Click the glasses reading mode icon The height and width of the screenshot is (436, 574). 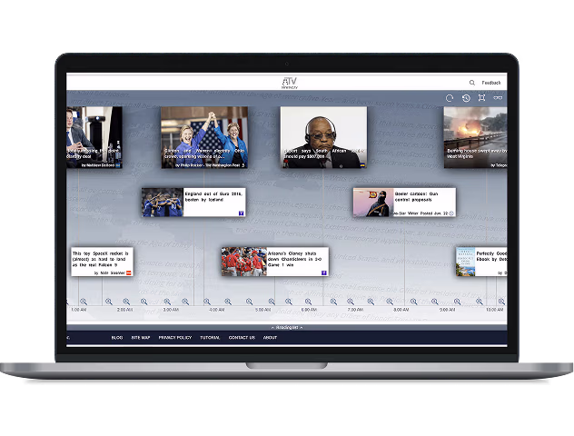[497, 98]
